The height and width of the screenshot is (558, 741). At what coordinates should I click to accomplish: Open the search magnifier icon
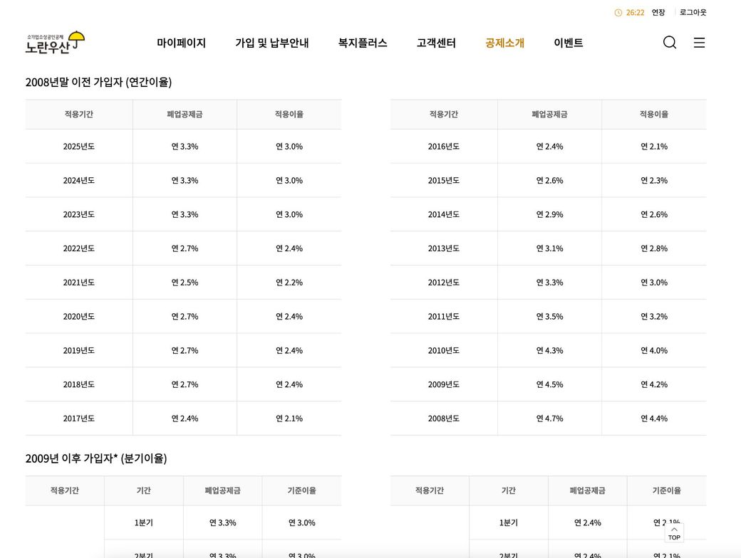pyautogui.click(x=669, y=43)
